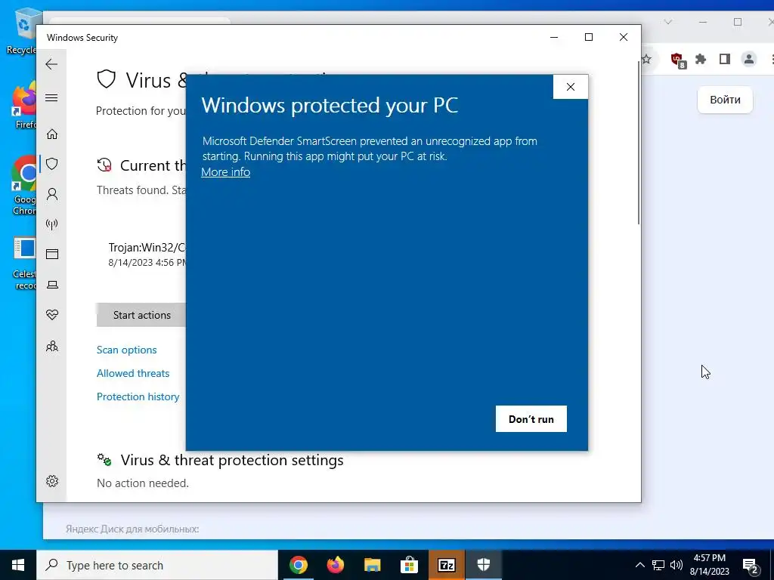The image size is (774, 580).
Task: Show hidden tray icons chevron
Action: 639,565
